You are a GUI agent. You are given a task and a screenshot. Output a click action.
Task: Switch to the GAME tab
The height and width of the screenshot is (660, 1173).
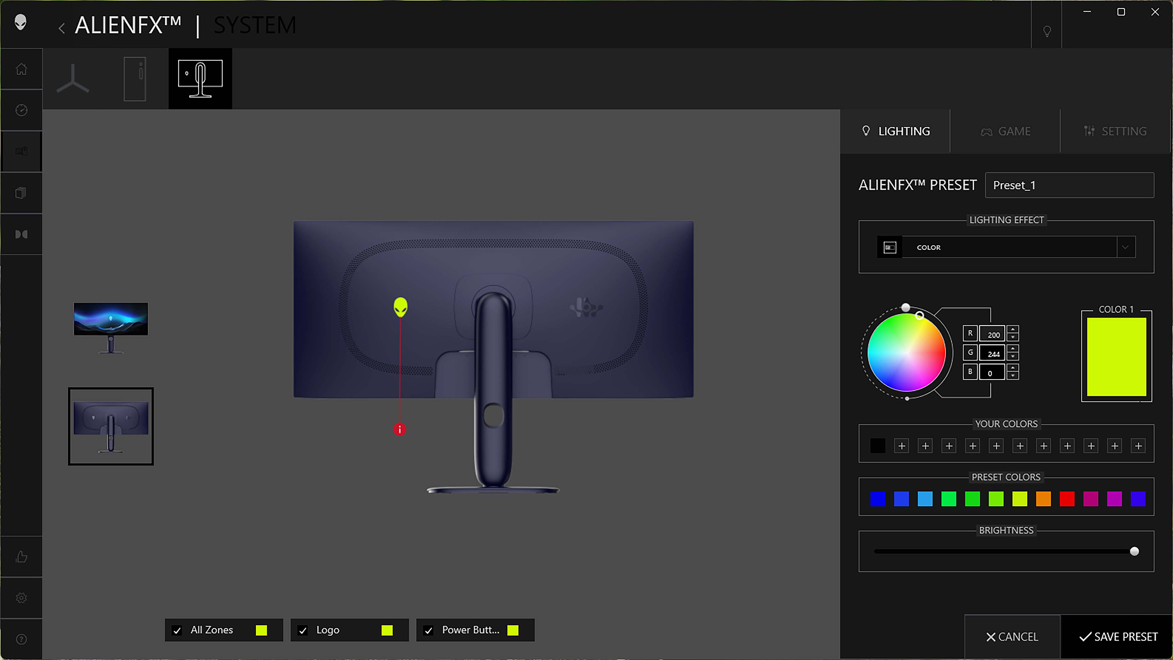[x=1005, y=132]
